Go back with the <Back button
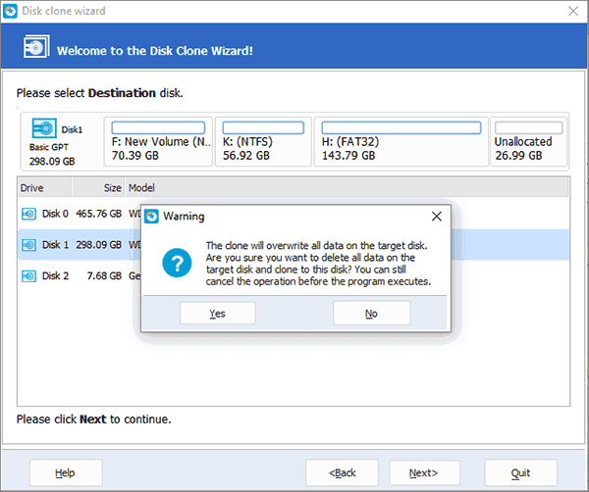Screen dimensions: 589x492 click(343, 472)
